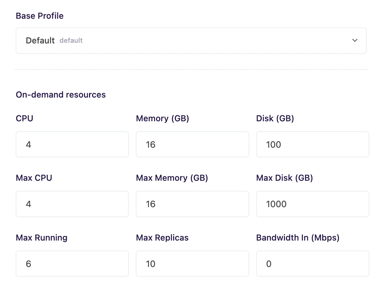Viewport: 383px width, 290px height.
Task: Click the Bandwidth In (Mbps) label
Action: 297,238
